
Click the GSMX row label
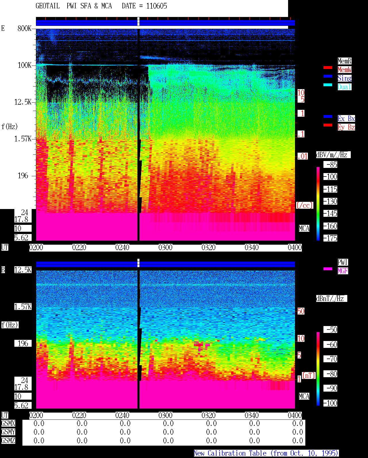pyautogui.click(x=8, y=423)
